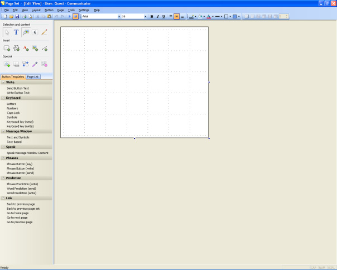337x270 pixels.
Task: Open the Settings menu
Action: [84, 10]
